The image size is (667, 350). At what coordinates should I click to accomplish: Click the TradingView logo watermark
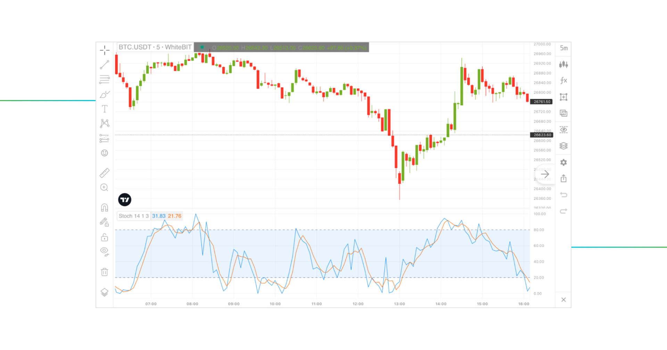coord(124,200)
